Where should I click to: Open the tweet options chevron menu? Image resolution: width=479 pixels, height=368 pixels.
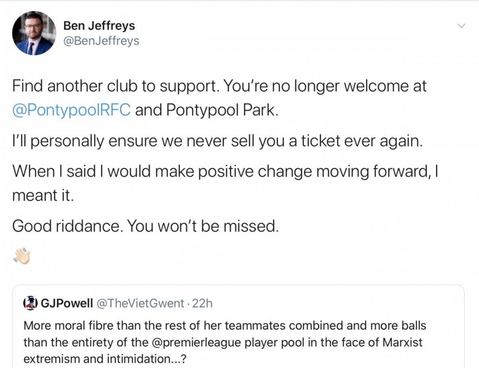point(461,26)
